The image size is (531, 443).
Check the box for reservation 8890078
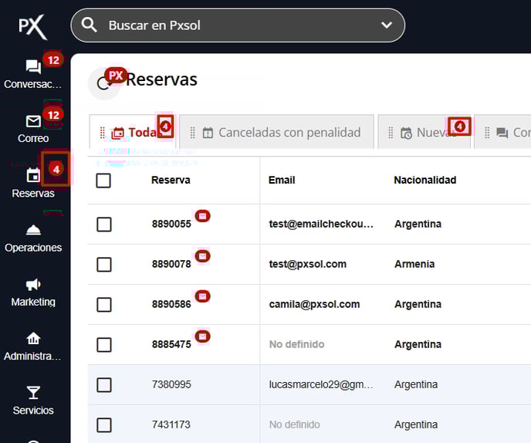[x=103, y=264]
